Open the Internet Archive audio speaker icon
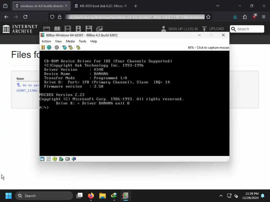Viewport: 270px width, 202px height. (x=78, y=29)
